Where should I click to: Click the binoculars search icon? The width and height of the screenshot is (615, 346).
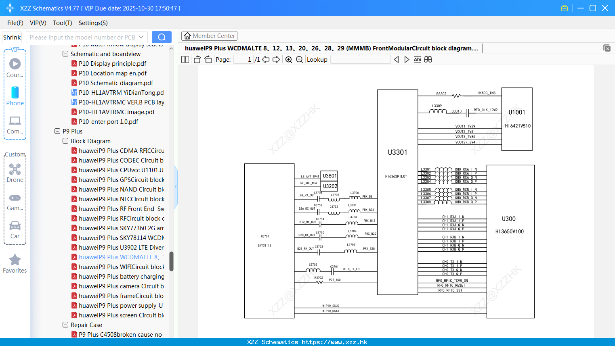coord(428,60)
